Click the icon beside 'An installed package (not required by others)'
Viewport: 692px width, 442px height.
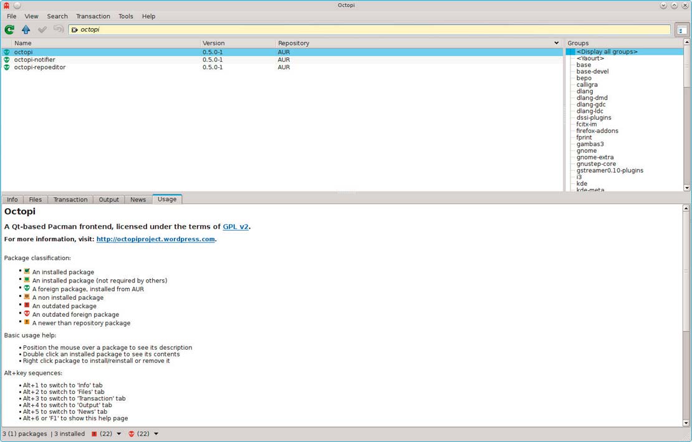(27, 280)
